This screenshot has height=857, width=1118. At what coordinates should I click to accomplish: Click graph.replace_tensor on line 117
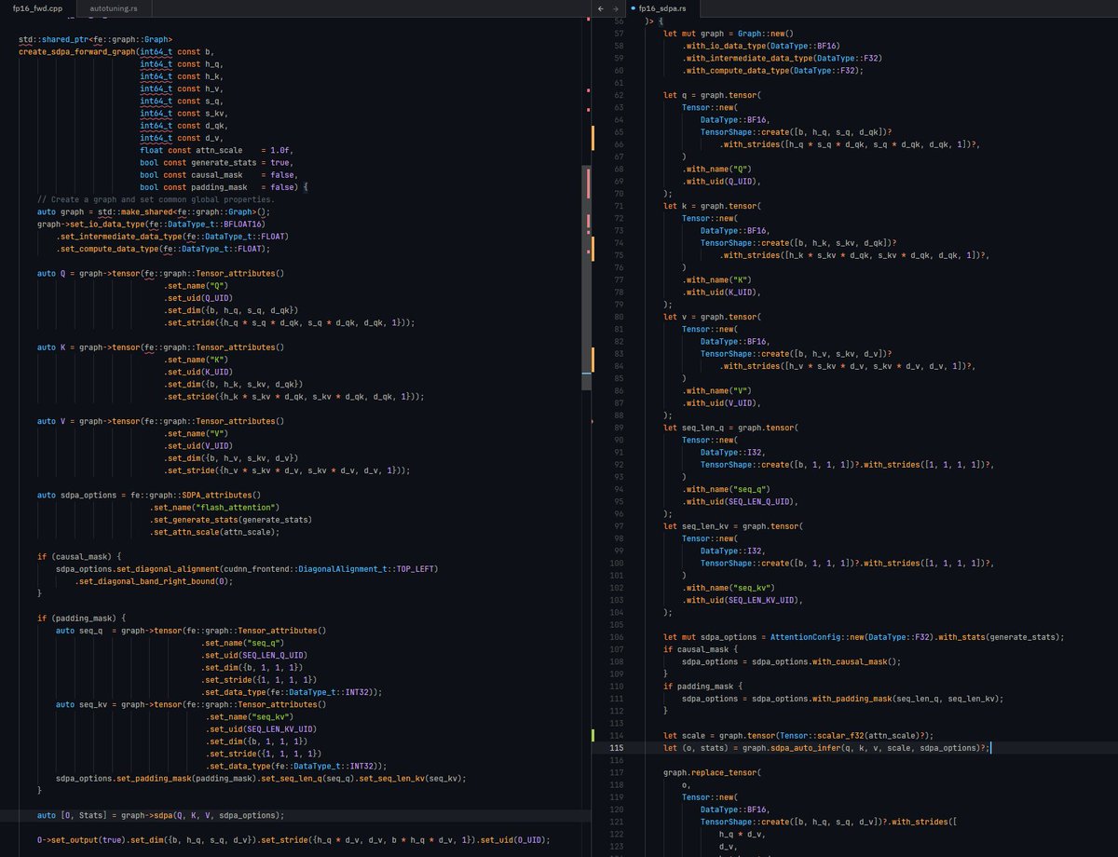(x=712, y=772)
